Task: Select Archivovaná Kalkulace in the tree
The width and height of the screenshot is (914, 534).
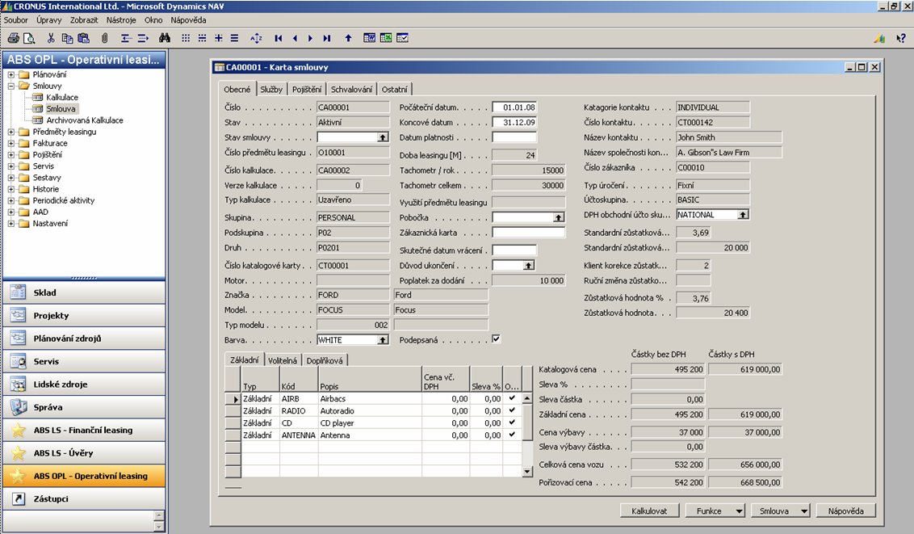Action: [x=85, y=120]
